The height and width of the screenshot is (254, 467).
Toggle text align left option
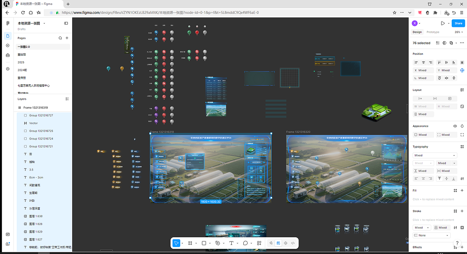416,178
